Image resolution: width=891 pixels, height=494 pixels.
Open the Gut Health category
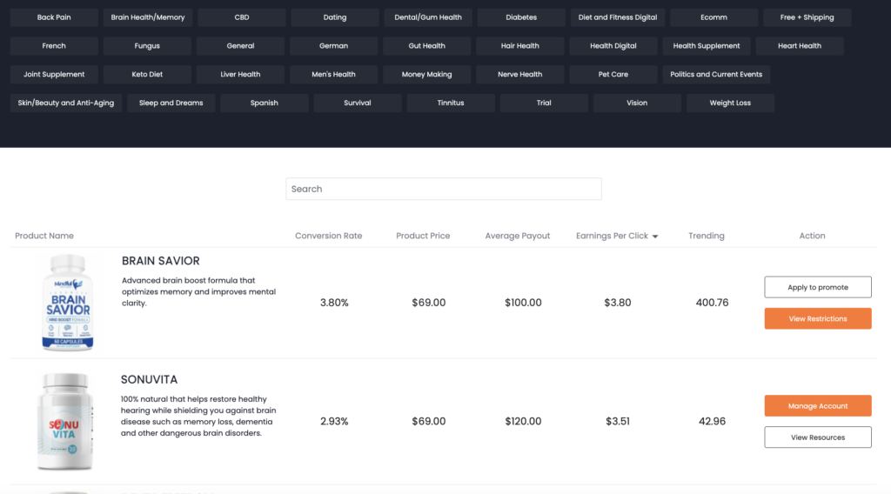[x=426, y=46]
